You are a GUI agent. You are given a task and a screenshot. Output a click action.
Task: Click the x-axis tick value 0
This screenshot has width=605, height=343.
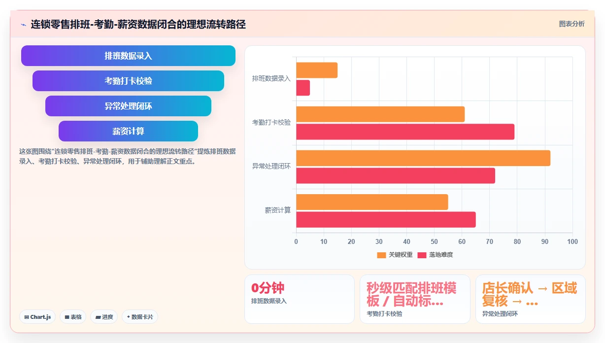(x=296, y=241)
